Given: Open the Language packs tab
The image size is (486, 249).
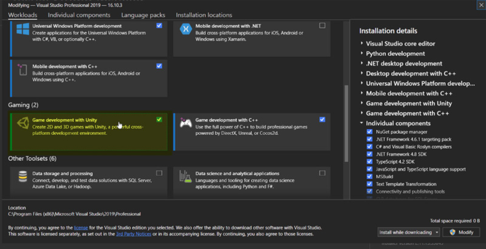Looking at the screenshot, I should pos(143,15).
